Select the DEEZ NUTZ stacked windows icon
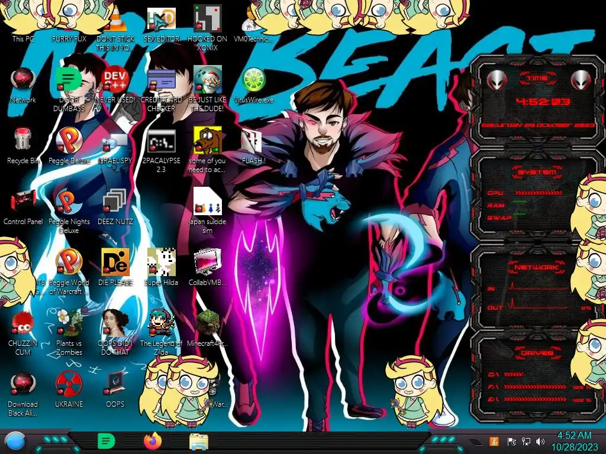606x454 pixels. (115, 201)
